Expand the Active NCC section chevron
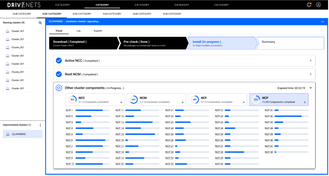329x176 pixels. click(x=311, y=60)
